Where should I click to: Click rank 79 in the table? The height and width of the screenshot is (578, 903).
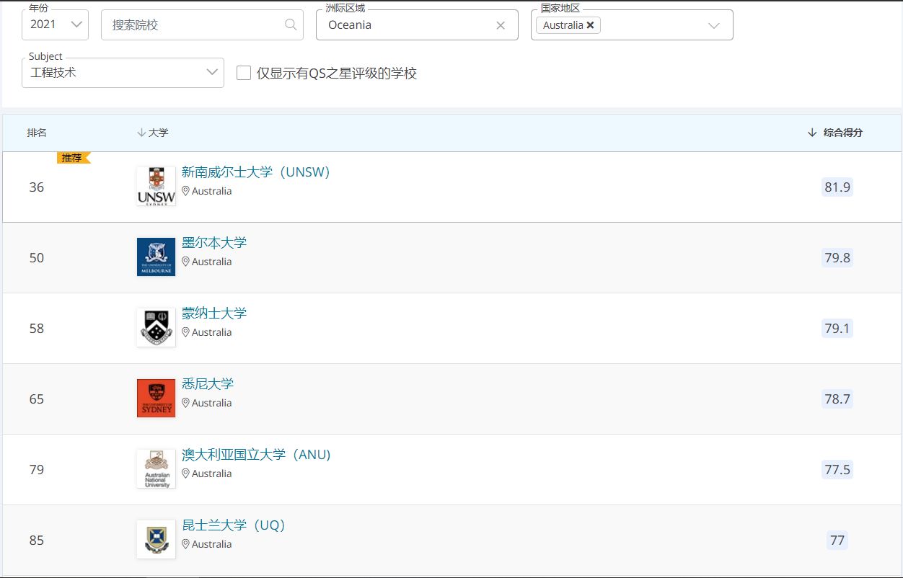point(37,470)
